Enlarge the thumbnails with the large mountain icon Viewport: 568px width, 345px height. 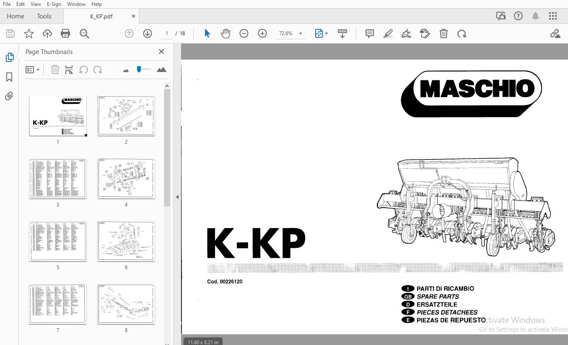point(161,70)
